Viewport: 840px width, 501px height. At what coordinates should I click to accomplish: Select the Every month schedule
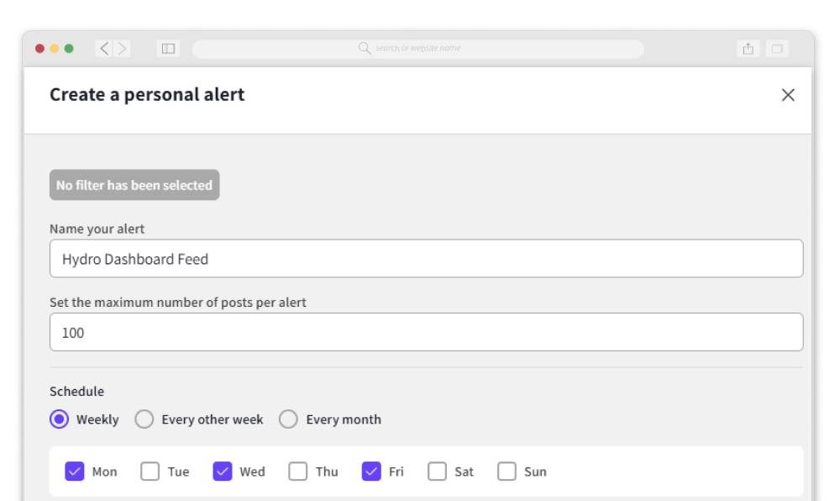coord(289,419)
